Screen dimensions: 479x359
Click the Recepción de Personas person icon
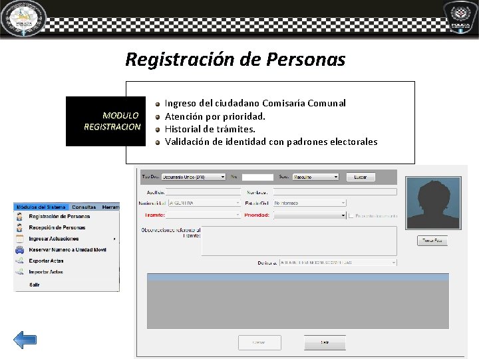pyautogui.click(x=19, y=227)
